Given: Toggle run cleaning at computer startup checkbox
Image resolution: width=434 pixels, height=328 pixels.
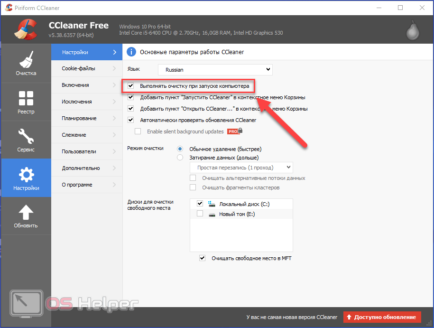Looking at the screenshot, I should coord(130,86).
